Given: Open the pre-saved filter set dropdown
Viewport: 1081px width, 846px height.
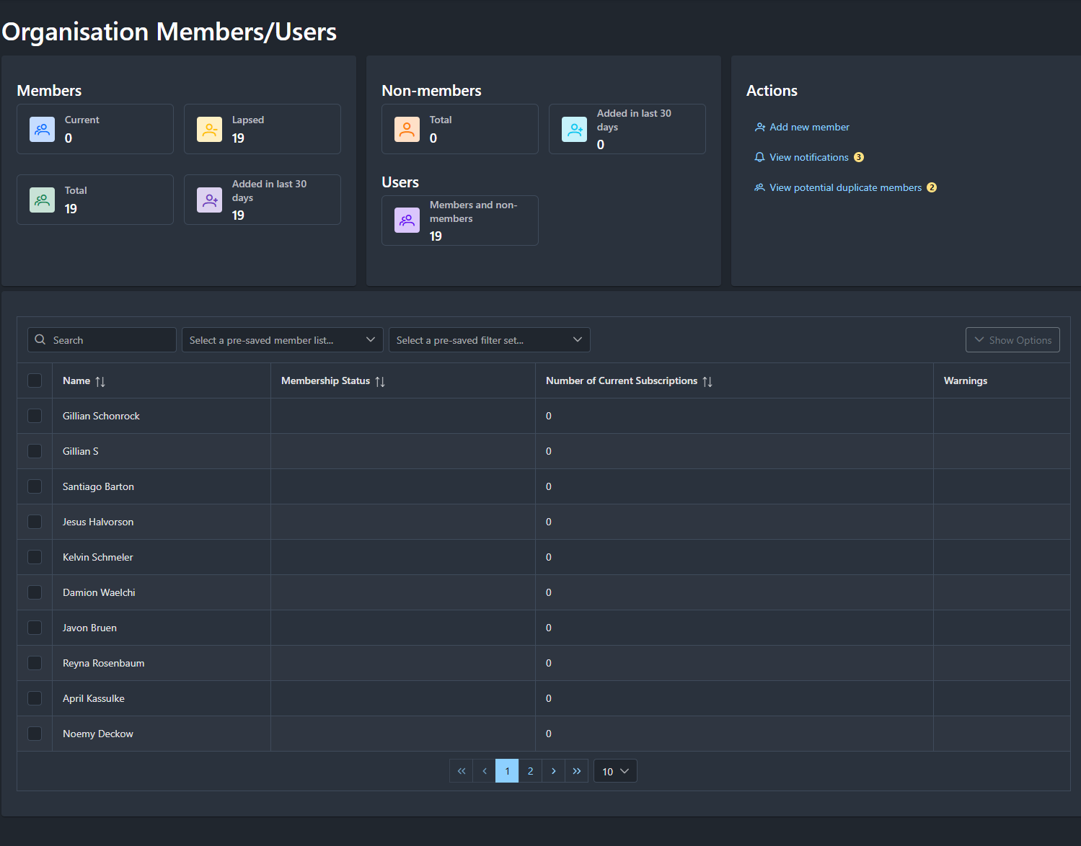Looking at the screenshot, I should (x=489, y=340).
